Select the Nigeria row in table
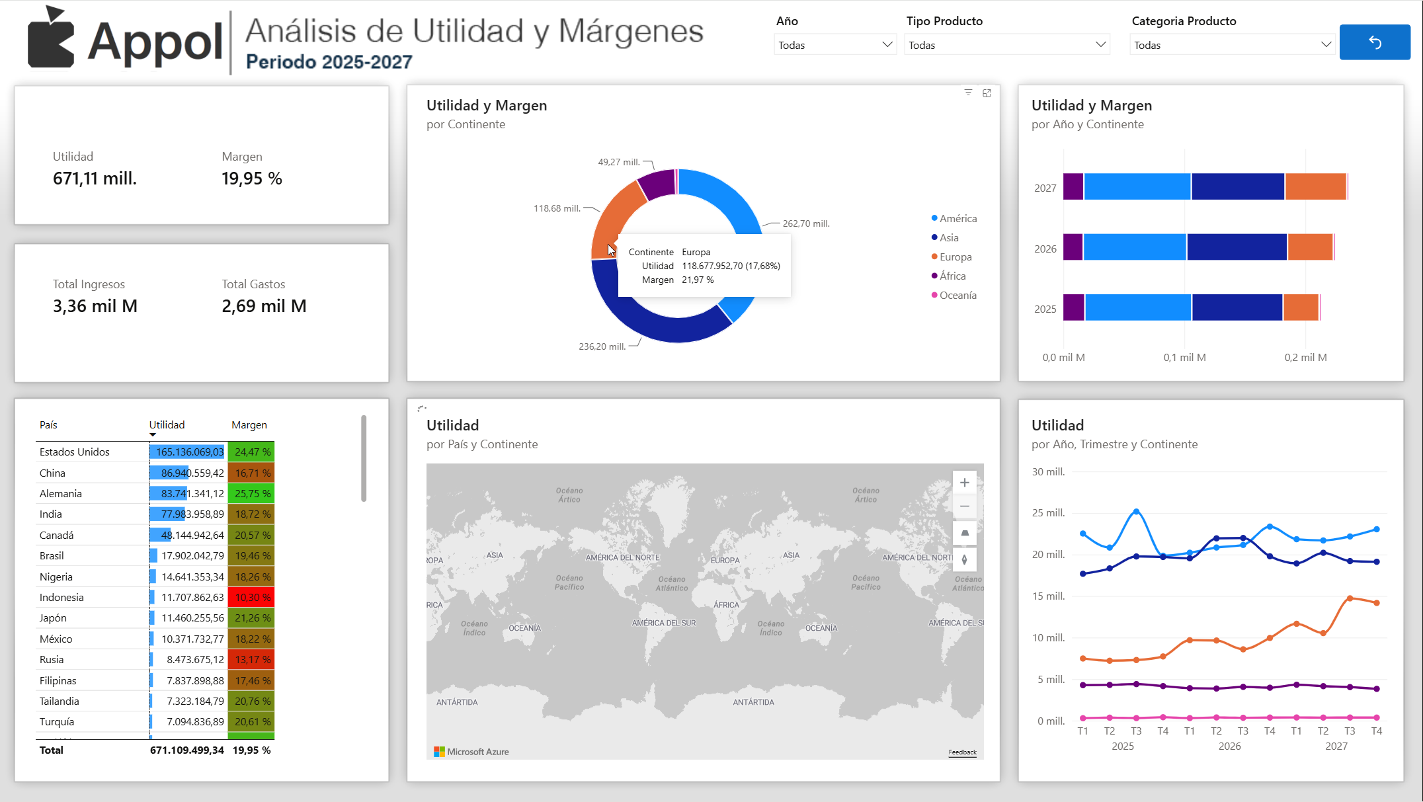Image resolution: width=1423 pixels, height=802 pixels. point(155,577)
